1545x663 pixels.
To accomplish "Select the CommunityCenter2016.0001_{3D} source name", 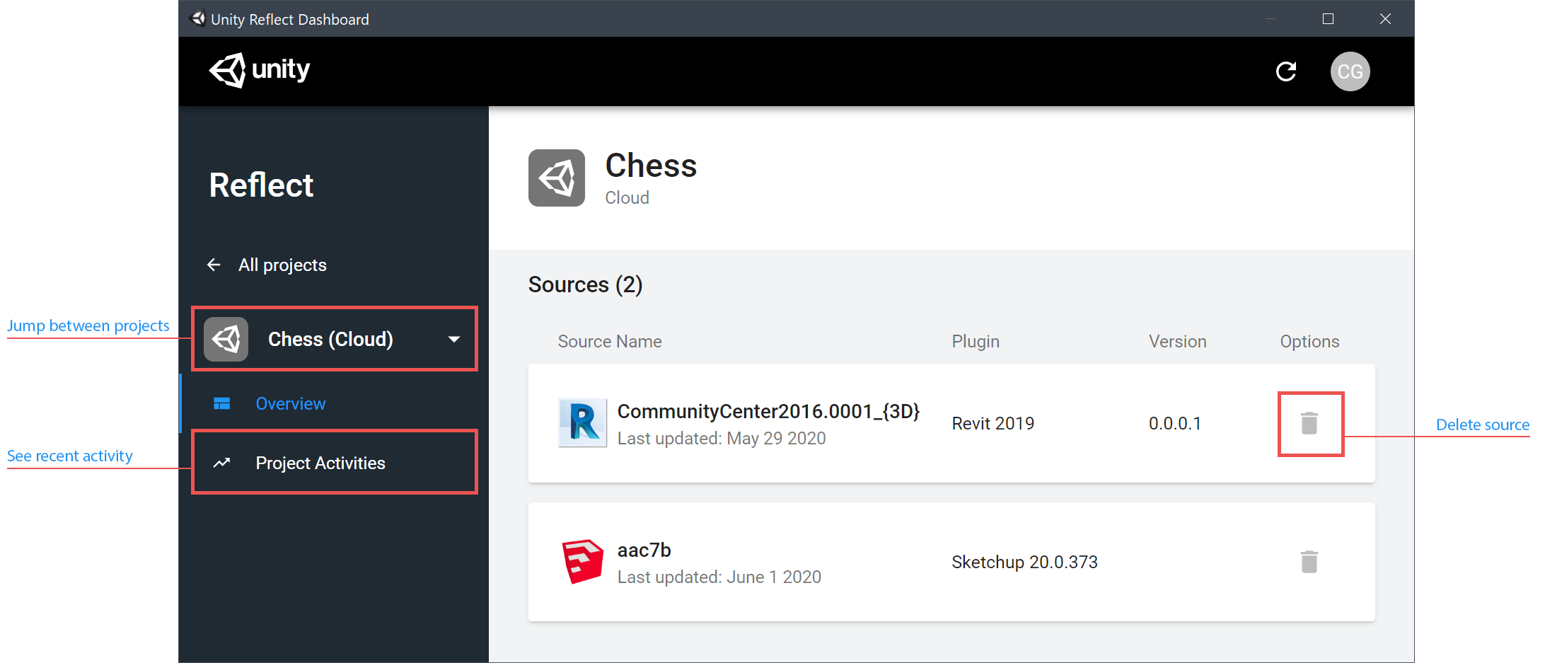I will click(768, 411).
